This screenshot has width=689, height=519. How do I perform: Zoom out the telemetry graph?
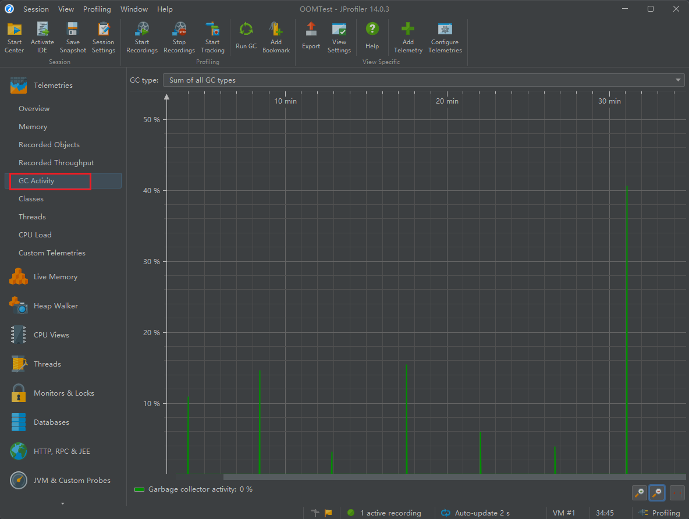pos(657,493)
